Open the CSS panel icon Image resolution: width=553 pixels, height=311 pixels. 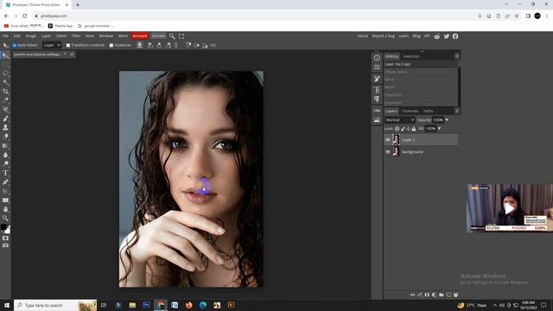click(x=377, y=111)
